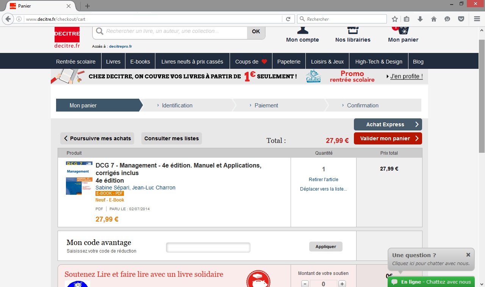Click the Firefox back arrow button
The height and width of the screenshot is (287, 485).
point(8,19)
